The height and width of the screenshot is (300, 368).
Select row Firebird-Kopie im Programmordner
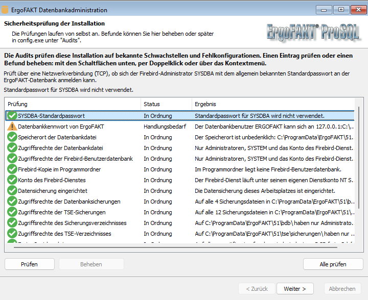[180, 169]
